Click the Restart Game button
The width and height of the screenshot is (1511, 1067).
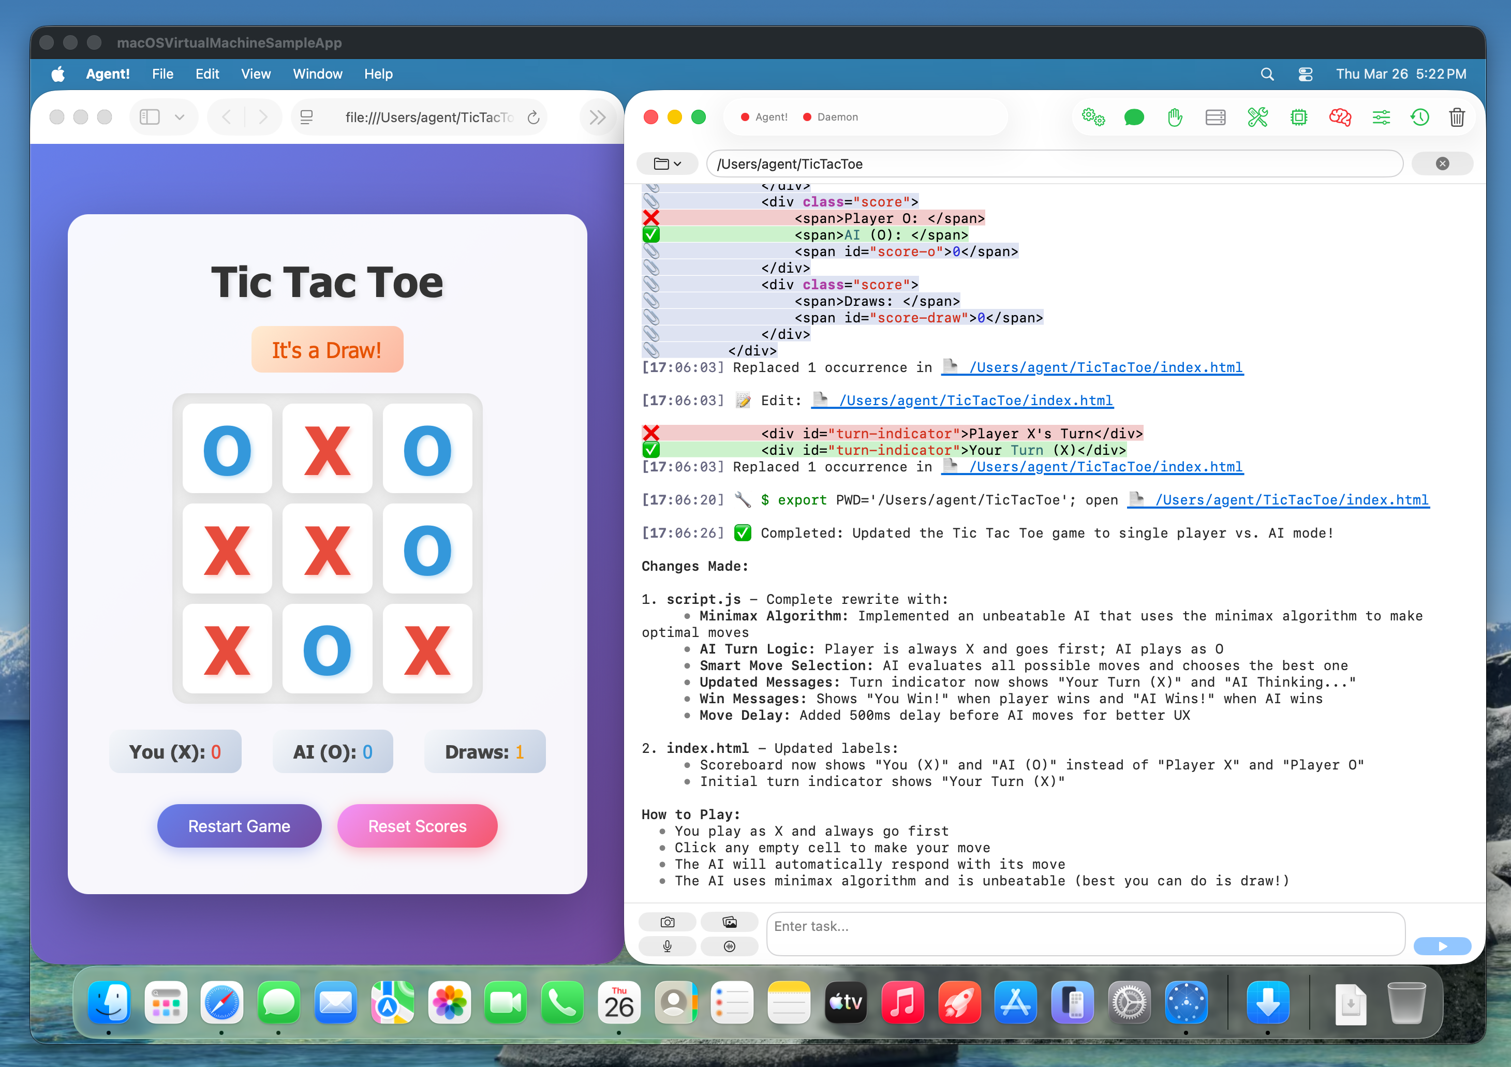(239, 826)
